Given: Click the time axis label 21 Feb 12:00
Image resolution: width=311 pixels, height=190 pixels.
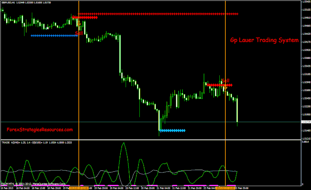Looking at the screenshot, I should 179,188.
